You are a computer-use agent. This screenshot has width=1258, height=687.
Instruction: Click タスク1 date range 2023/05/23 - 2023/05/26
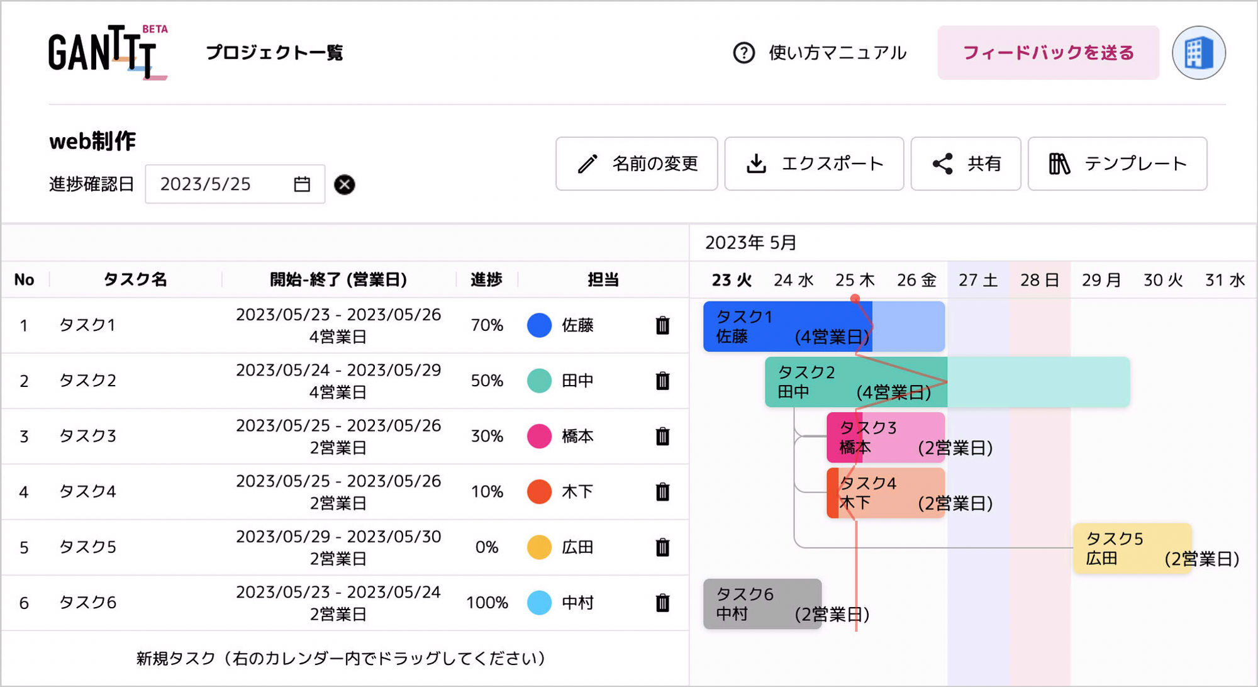pos(338,315)
